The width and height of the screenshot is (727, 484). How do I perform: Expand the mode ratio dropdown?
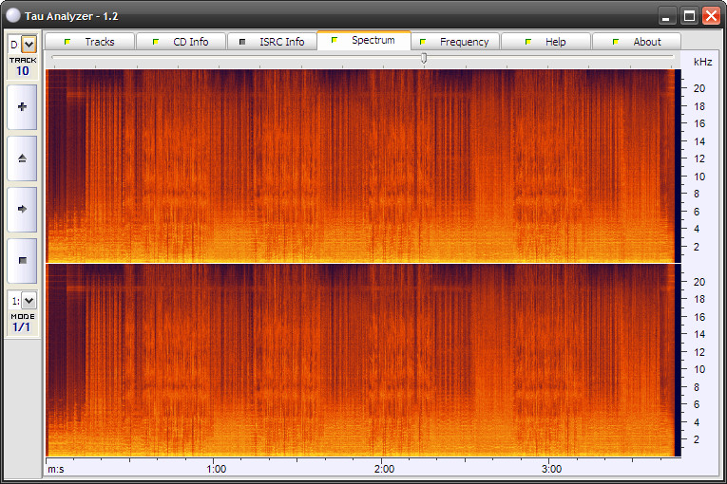(29, 301)
